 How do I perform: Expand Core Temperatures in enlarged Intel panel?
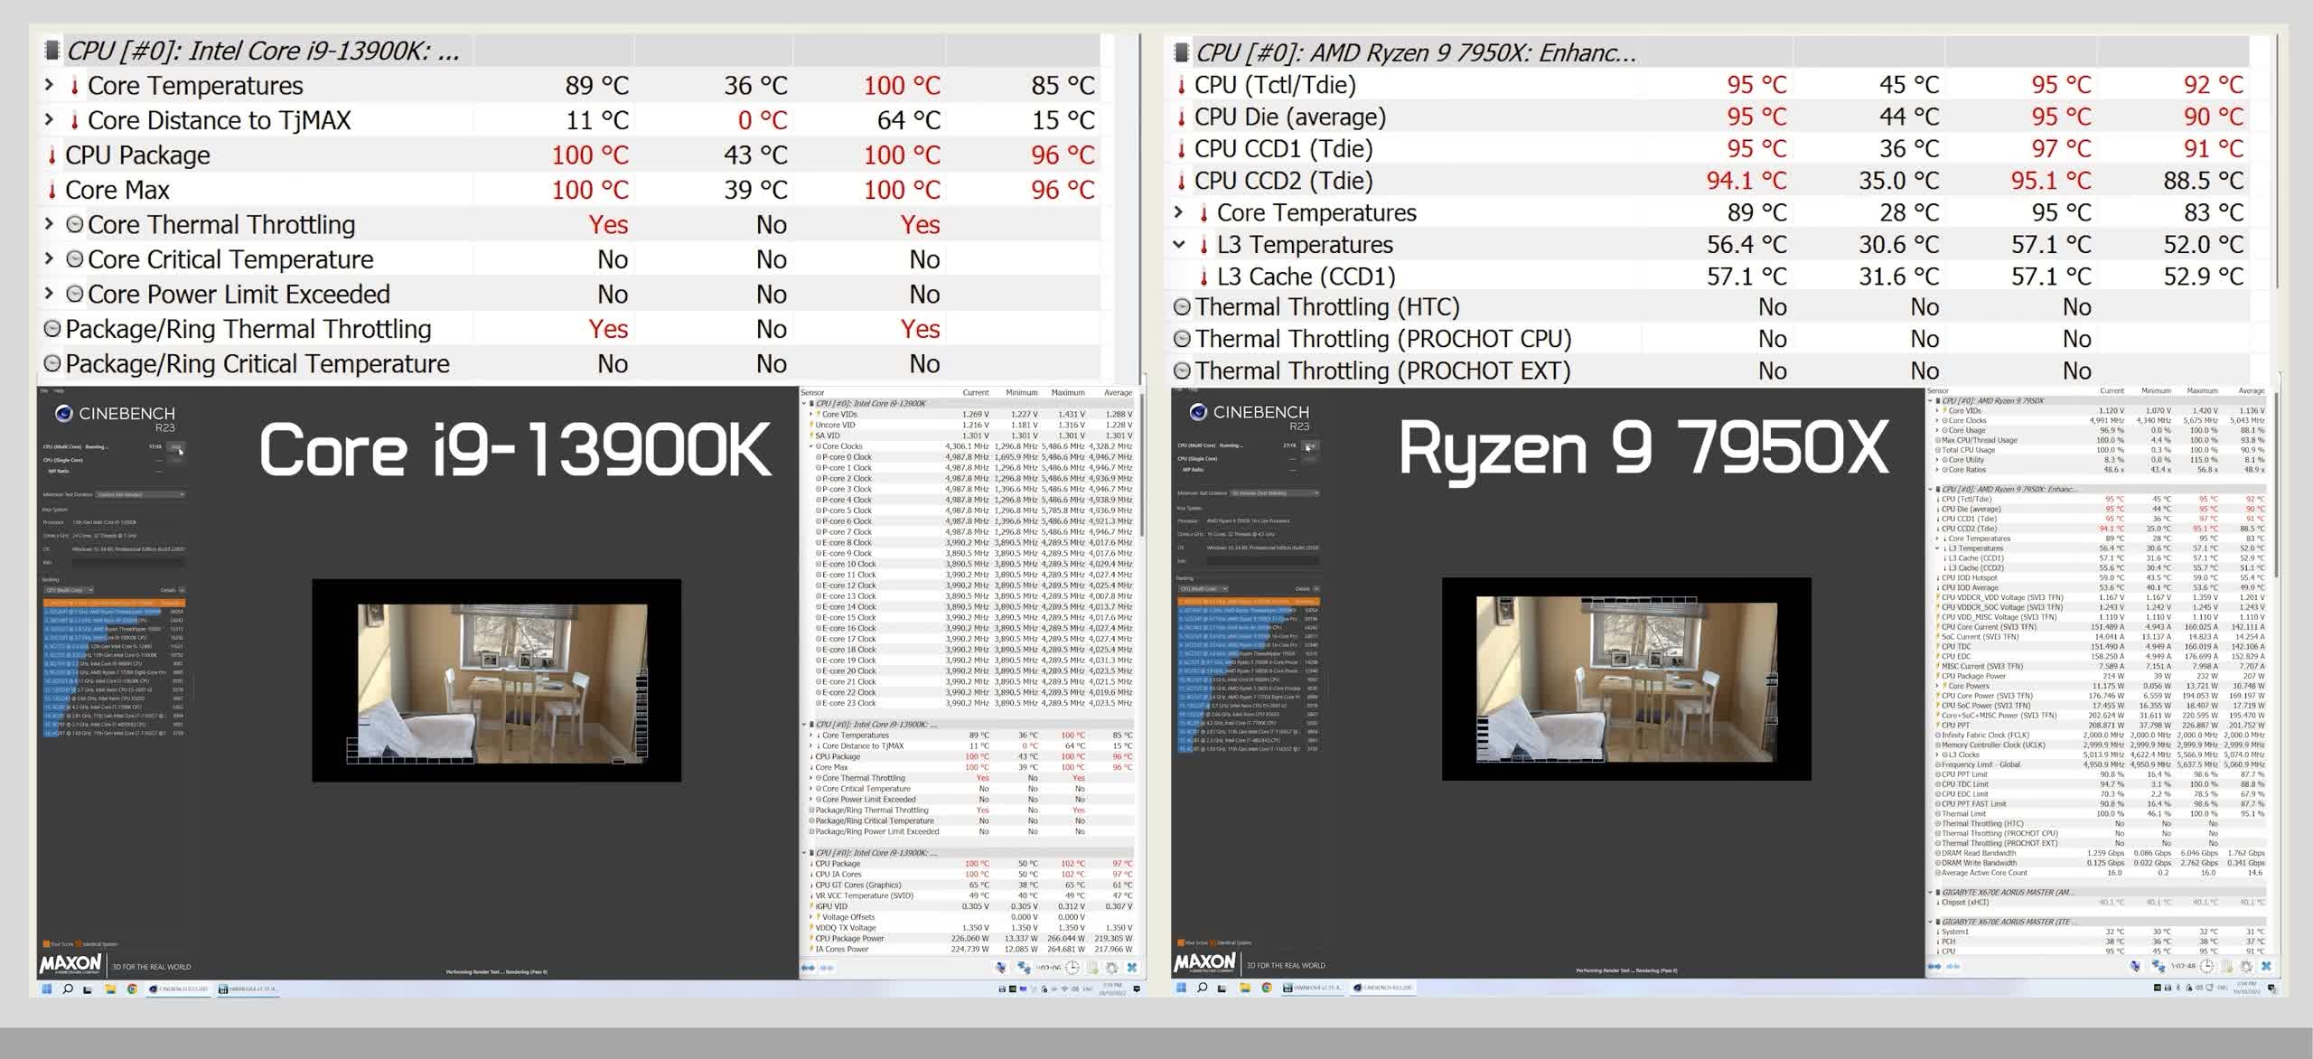pos(49,85)
